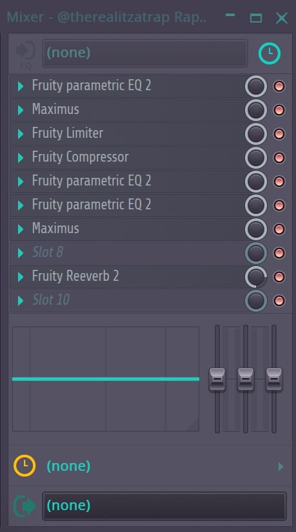Click the mix knob of Maximus above Slot 8
The image size is (296, 532).
pos(256,229)
